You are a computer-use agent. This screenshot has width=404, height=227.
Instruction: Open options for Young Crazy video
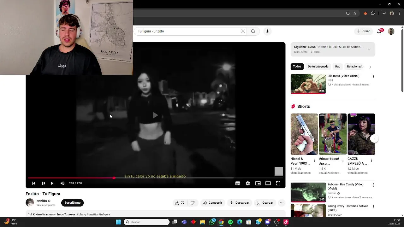tap(373, 207)
